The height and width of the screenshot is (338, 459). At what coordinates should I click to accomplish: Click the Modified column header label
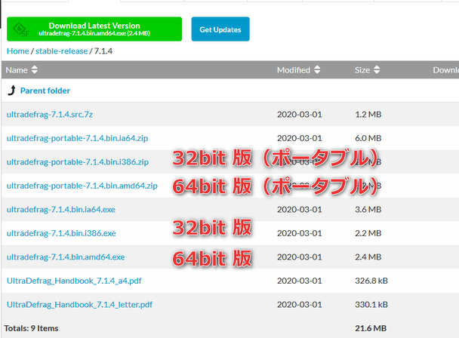click(x=294, y=70)
